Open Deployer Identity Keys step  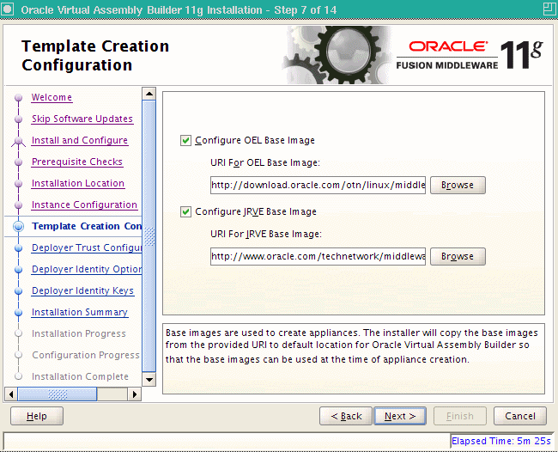(x=82, y=290)
